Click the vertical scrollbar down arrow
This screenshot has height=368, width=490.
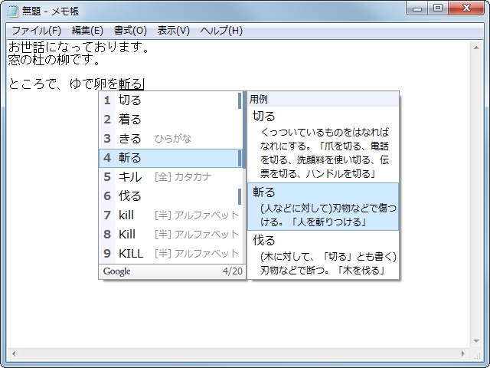pyautogui.click(x=476, y=340)
